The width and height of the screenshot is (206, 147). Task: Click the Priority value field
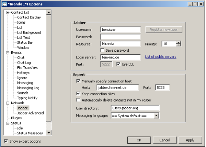[169, 44]
